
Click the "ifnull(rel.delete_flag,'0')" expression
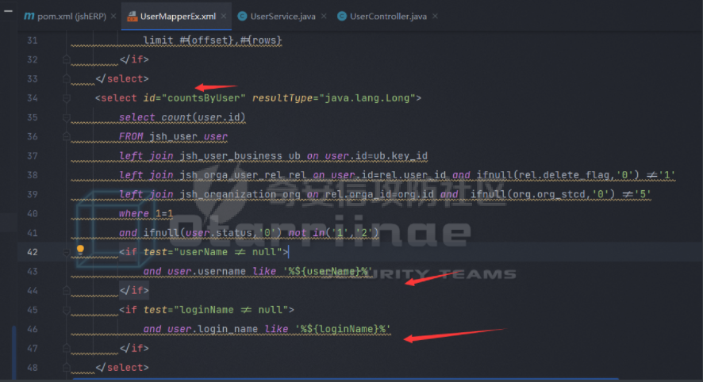click(x=558, y=175)
